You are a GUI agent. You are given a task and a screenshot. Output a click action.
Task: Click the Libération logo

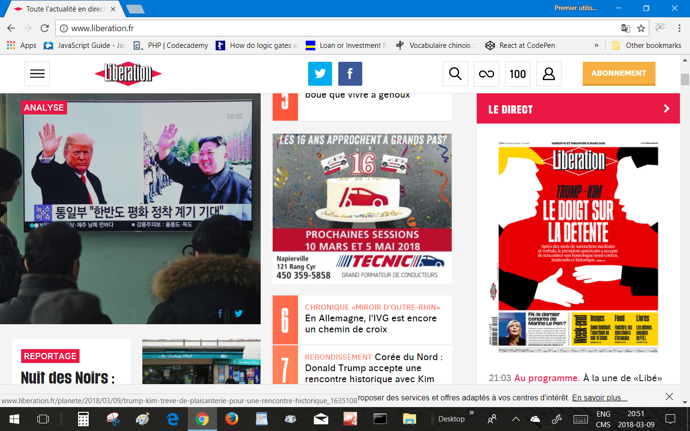[x=128, y=74]
